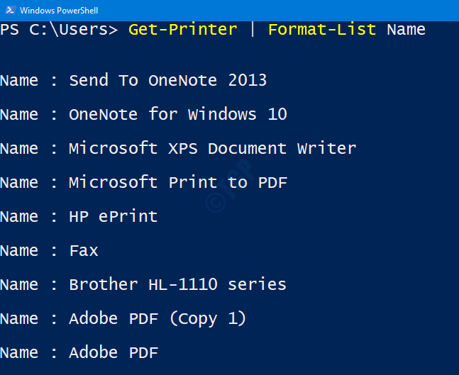Click the pipe symbol in the command

[253, 30]
